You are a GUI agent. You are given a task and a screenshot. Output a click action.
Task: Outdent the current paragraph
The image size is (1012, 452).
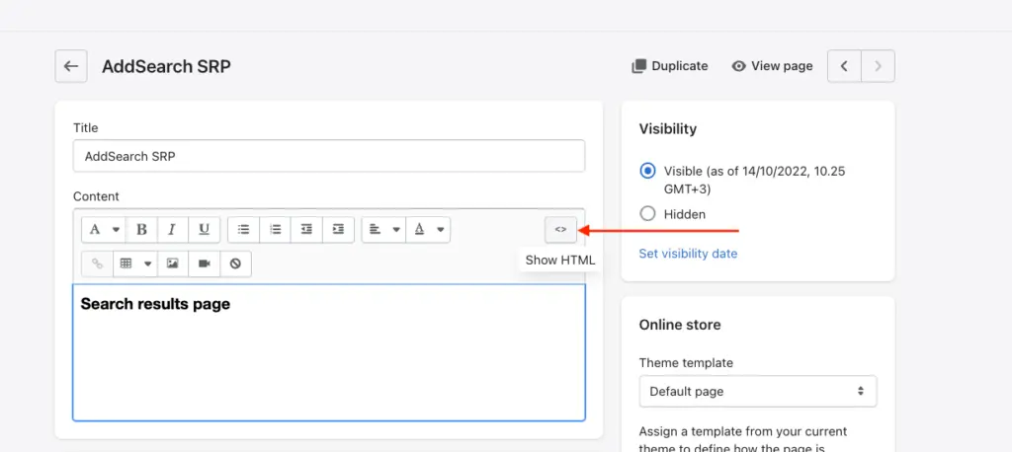point(306,230)
